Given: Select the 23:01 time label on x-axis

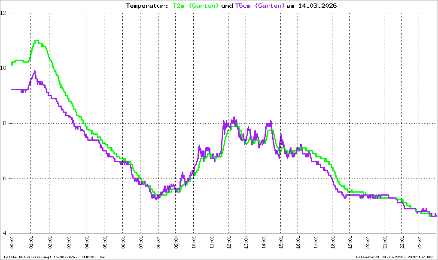Looking at the screenshot, I should (x=420, y=242).
